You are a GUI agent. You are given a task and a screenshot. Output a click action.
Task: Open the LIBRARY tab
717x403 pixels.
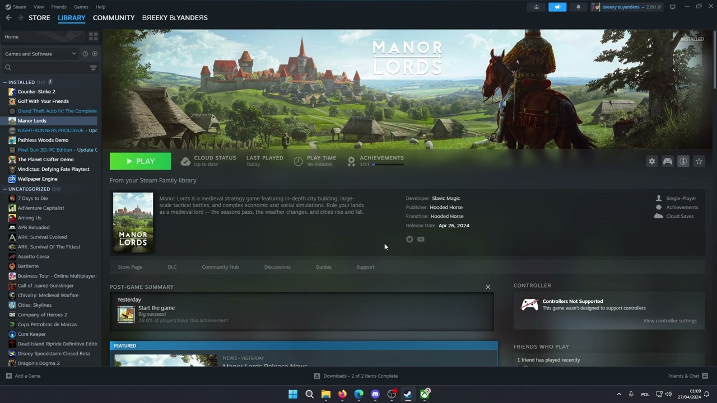pyautogui.click(x=72, y=18)
